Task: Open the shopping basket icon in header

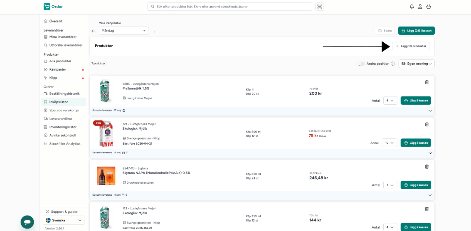Action: (428, 7)
